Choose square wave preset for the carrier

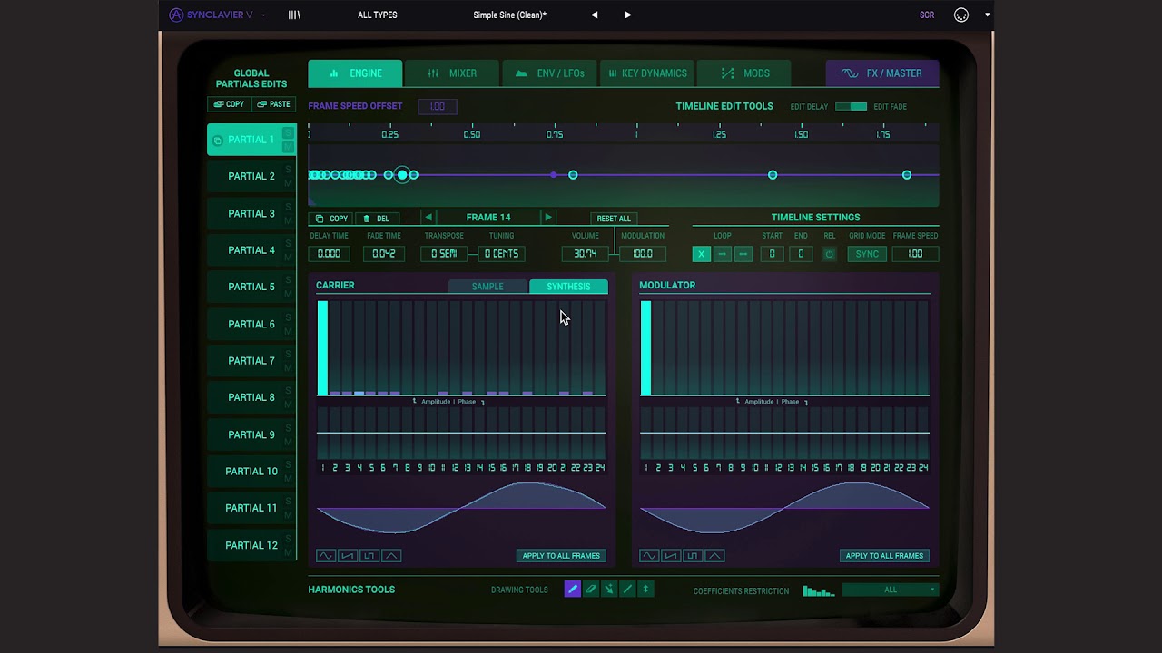pos(369,556)
